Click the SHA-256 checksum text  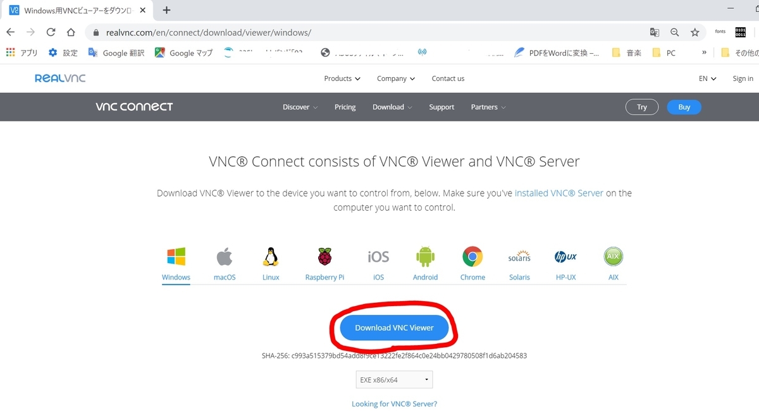click(394, 356)
